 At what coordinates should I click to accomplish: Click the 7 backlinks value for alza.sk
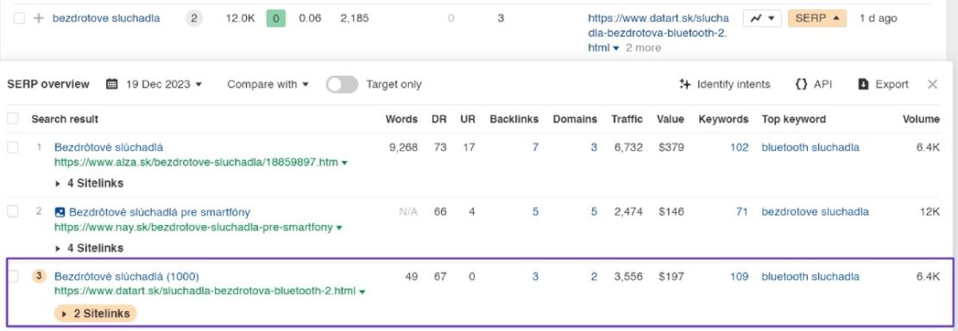coord(535,147)
